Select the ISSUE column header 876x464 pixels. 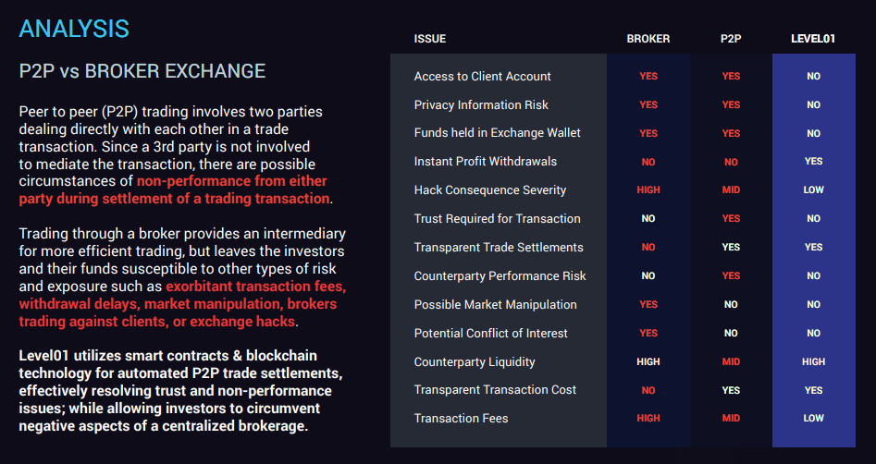point(429,39)
